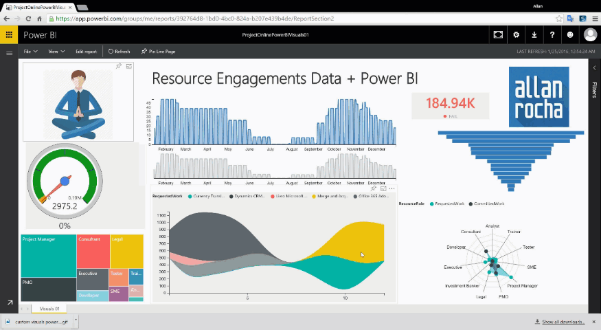Click the expand arrow at bottom left
The height and width of the screenshot is (330, 601).
pyautogui.click(x=10, y=302)
